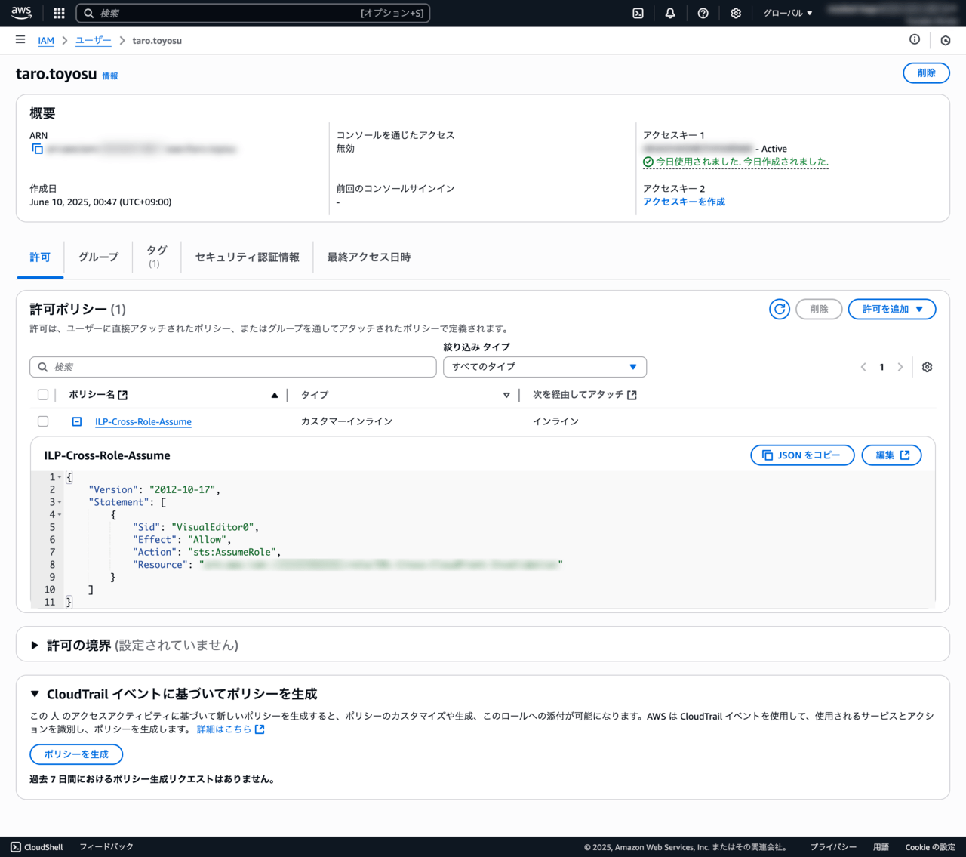The image size is (966, 857).
Task: Open the ILP-Cross-Role-Assume policy link
Action: tap(143, 421)
